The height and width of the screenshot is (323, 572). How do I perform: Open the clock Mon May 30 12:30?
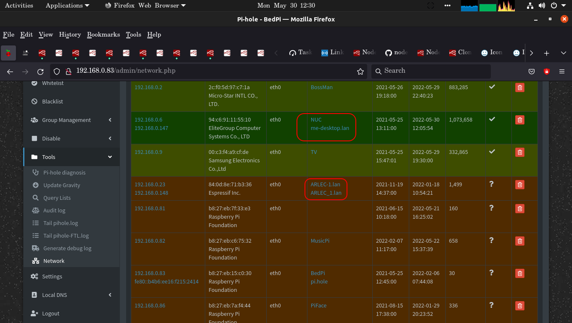(x=286, y=5)
